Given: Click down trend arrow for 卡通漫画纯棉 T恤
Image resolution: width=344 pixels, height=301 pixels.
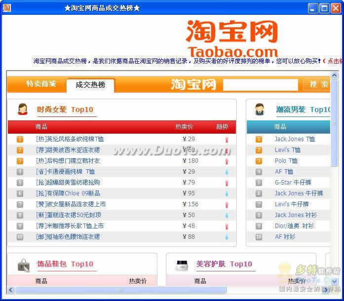Looking at the screenshot, I should pos(227,172).
